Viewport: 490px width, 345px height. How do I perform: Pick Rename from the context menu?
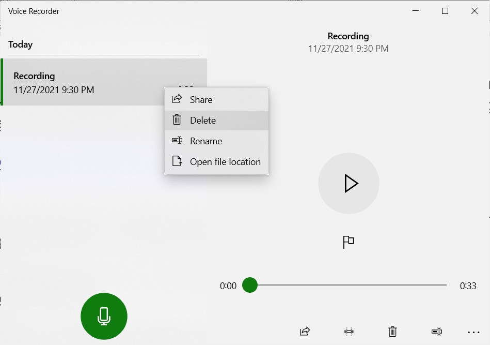(216, 141)
